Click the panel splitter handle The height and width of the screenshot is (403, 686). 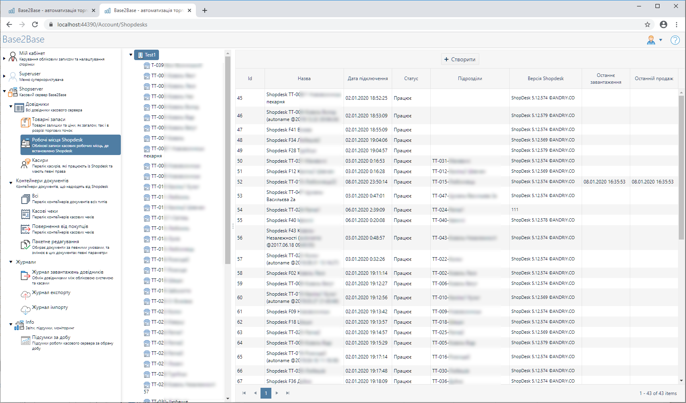click(x=233, y=226)
